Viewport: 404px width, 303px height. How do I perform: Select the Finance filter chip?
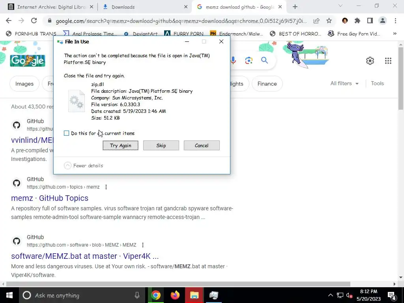[267, 84]
